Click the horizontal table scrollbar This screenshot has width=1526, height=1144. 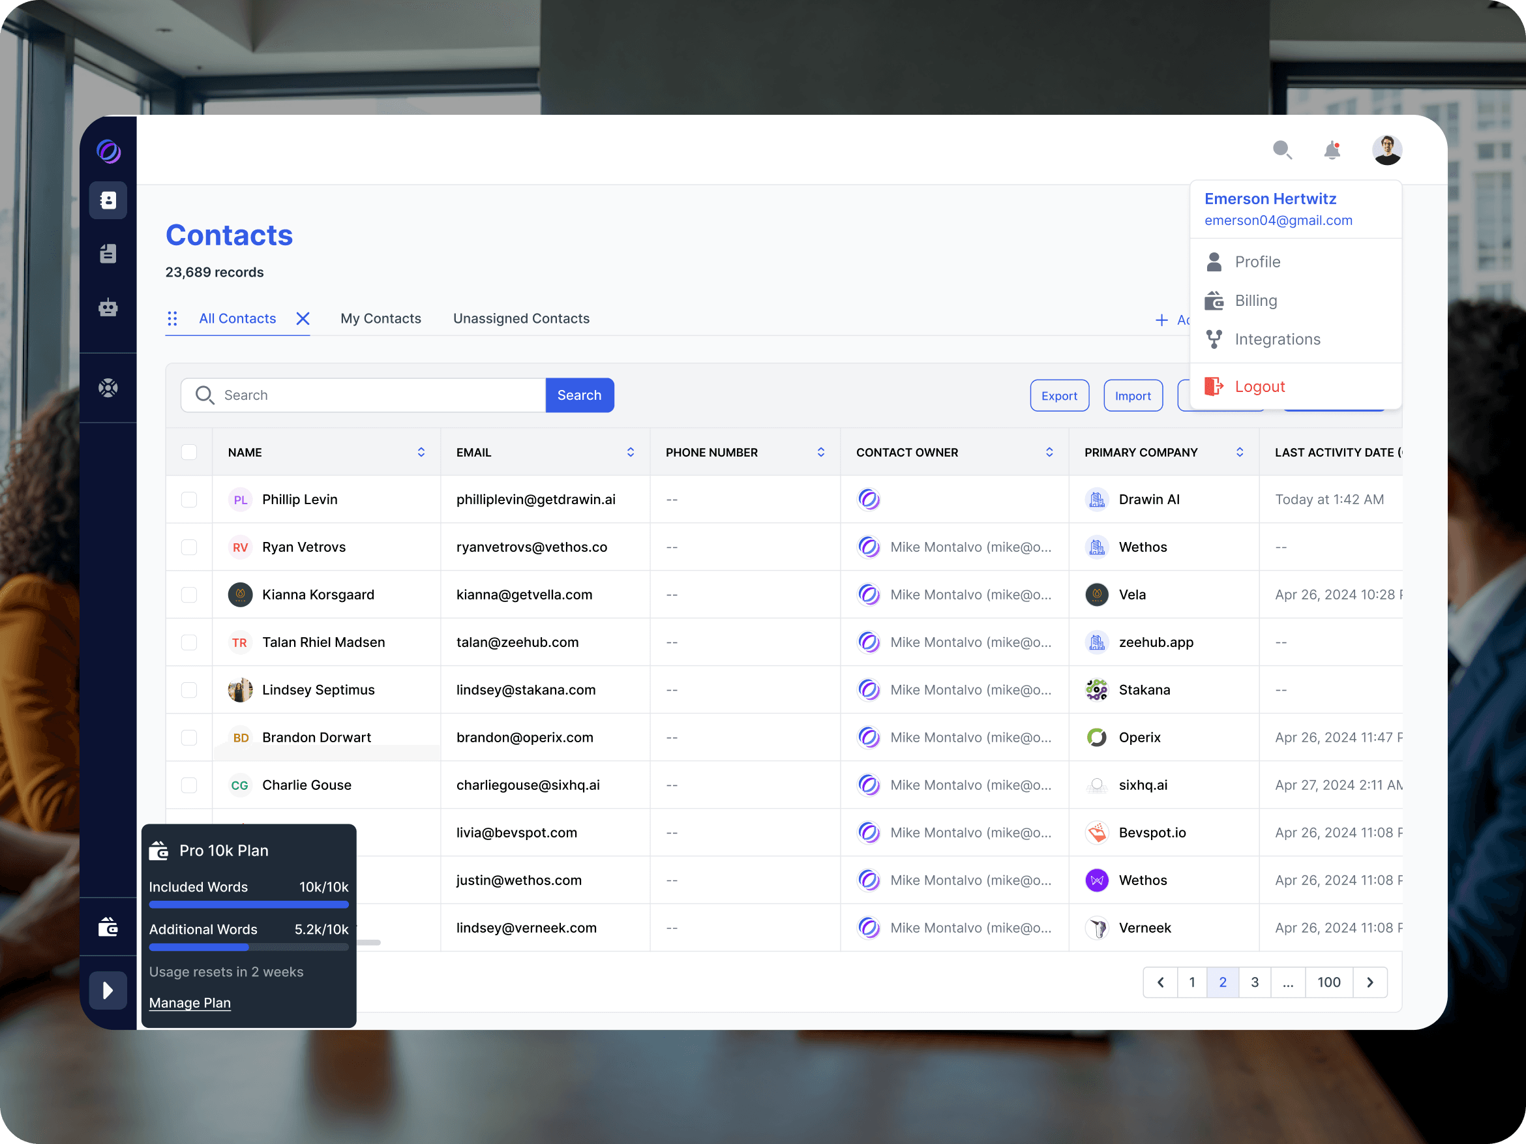(x=368, y=942)
